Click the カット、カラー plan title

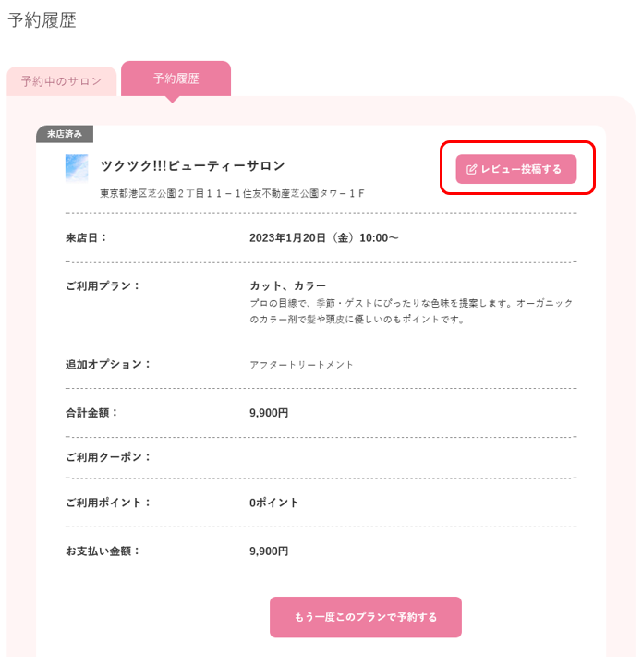click(x=287, y=285)
